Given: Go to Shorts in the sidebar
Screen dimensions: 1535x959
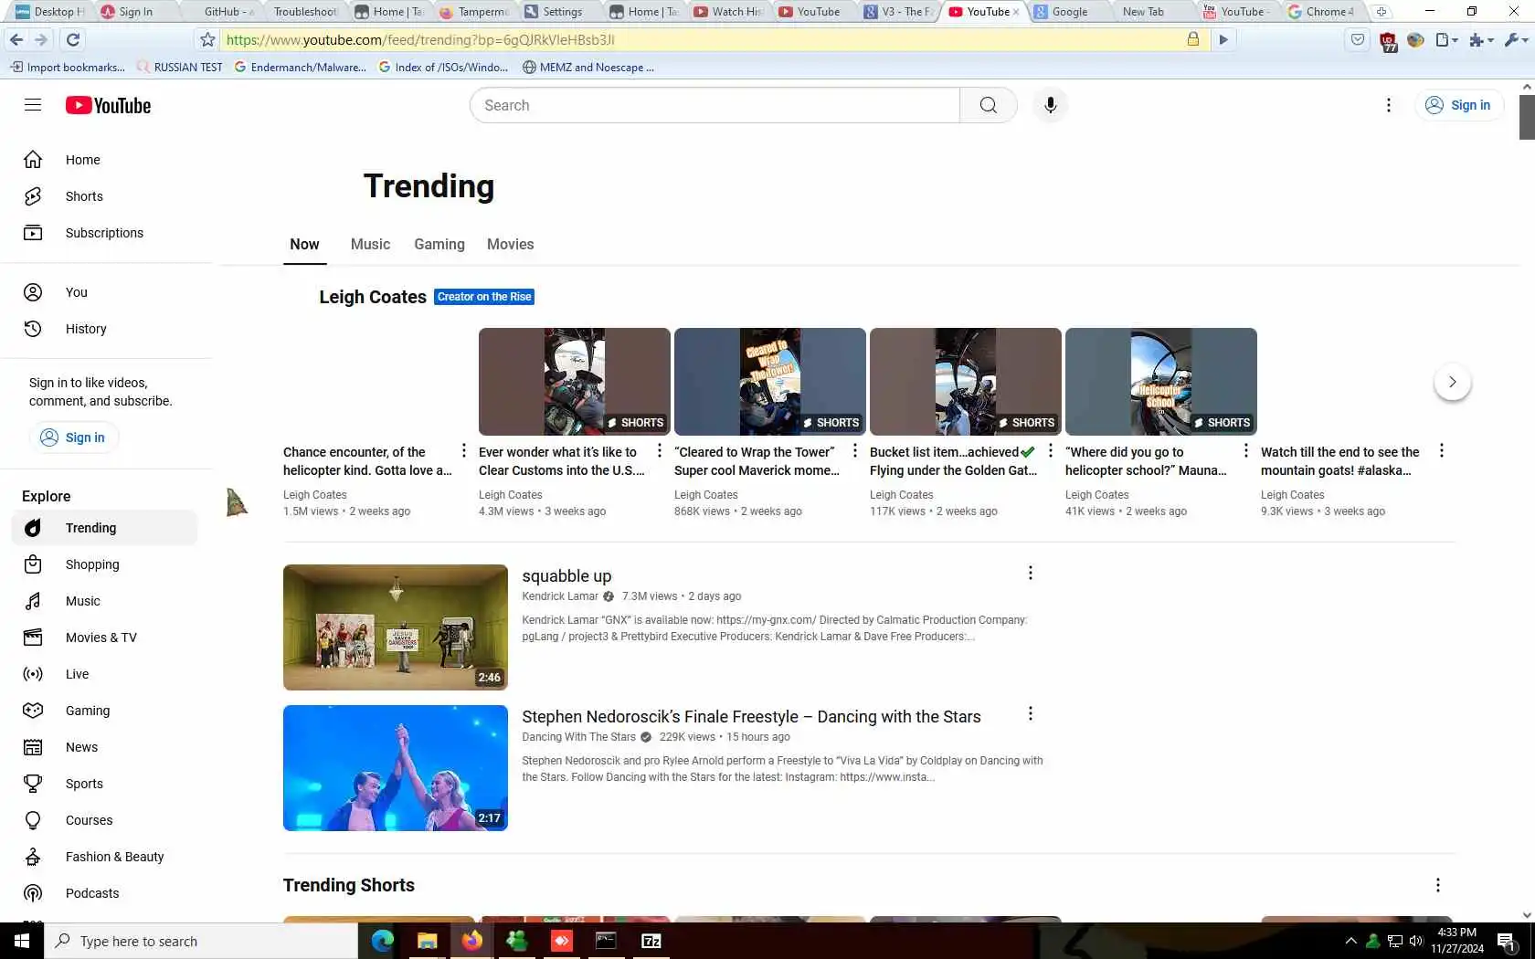Looking at the screenshot, I should 106,196.
